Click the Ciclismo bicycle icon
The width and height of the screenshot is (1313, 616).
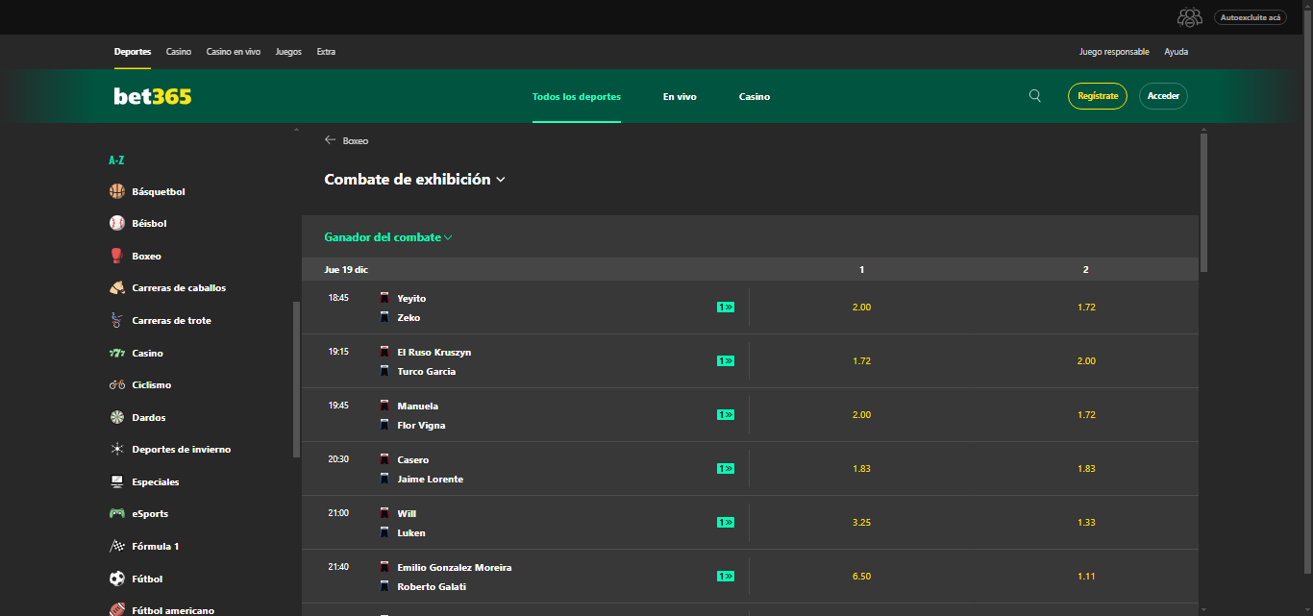(117, 384)
